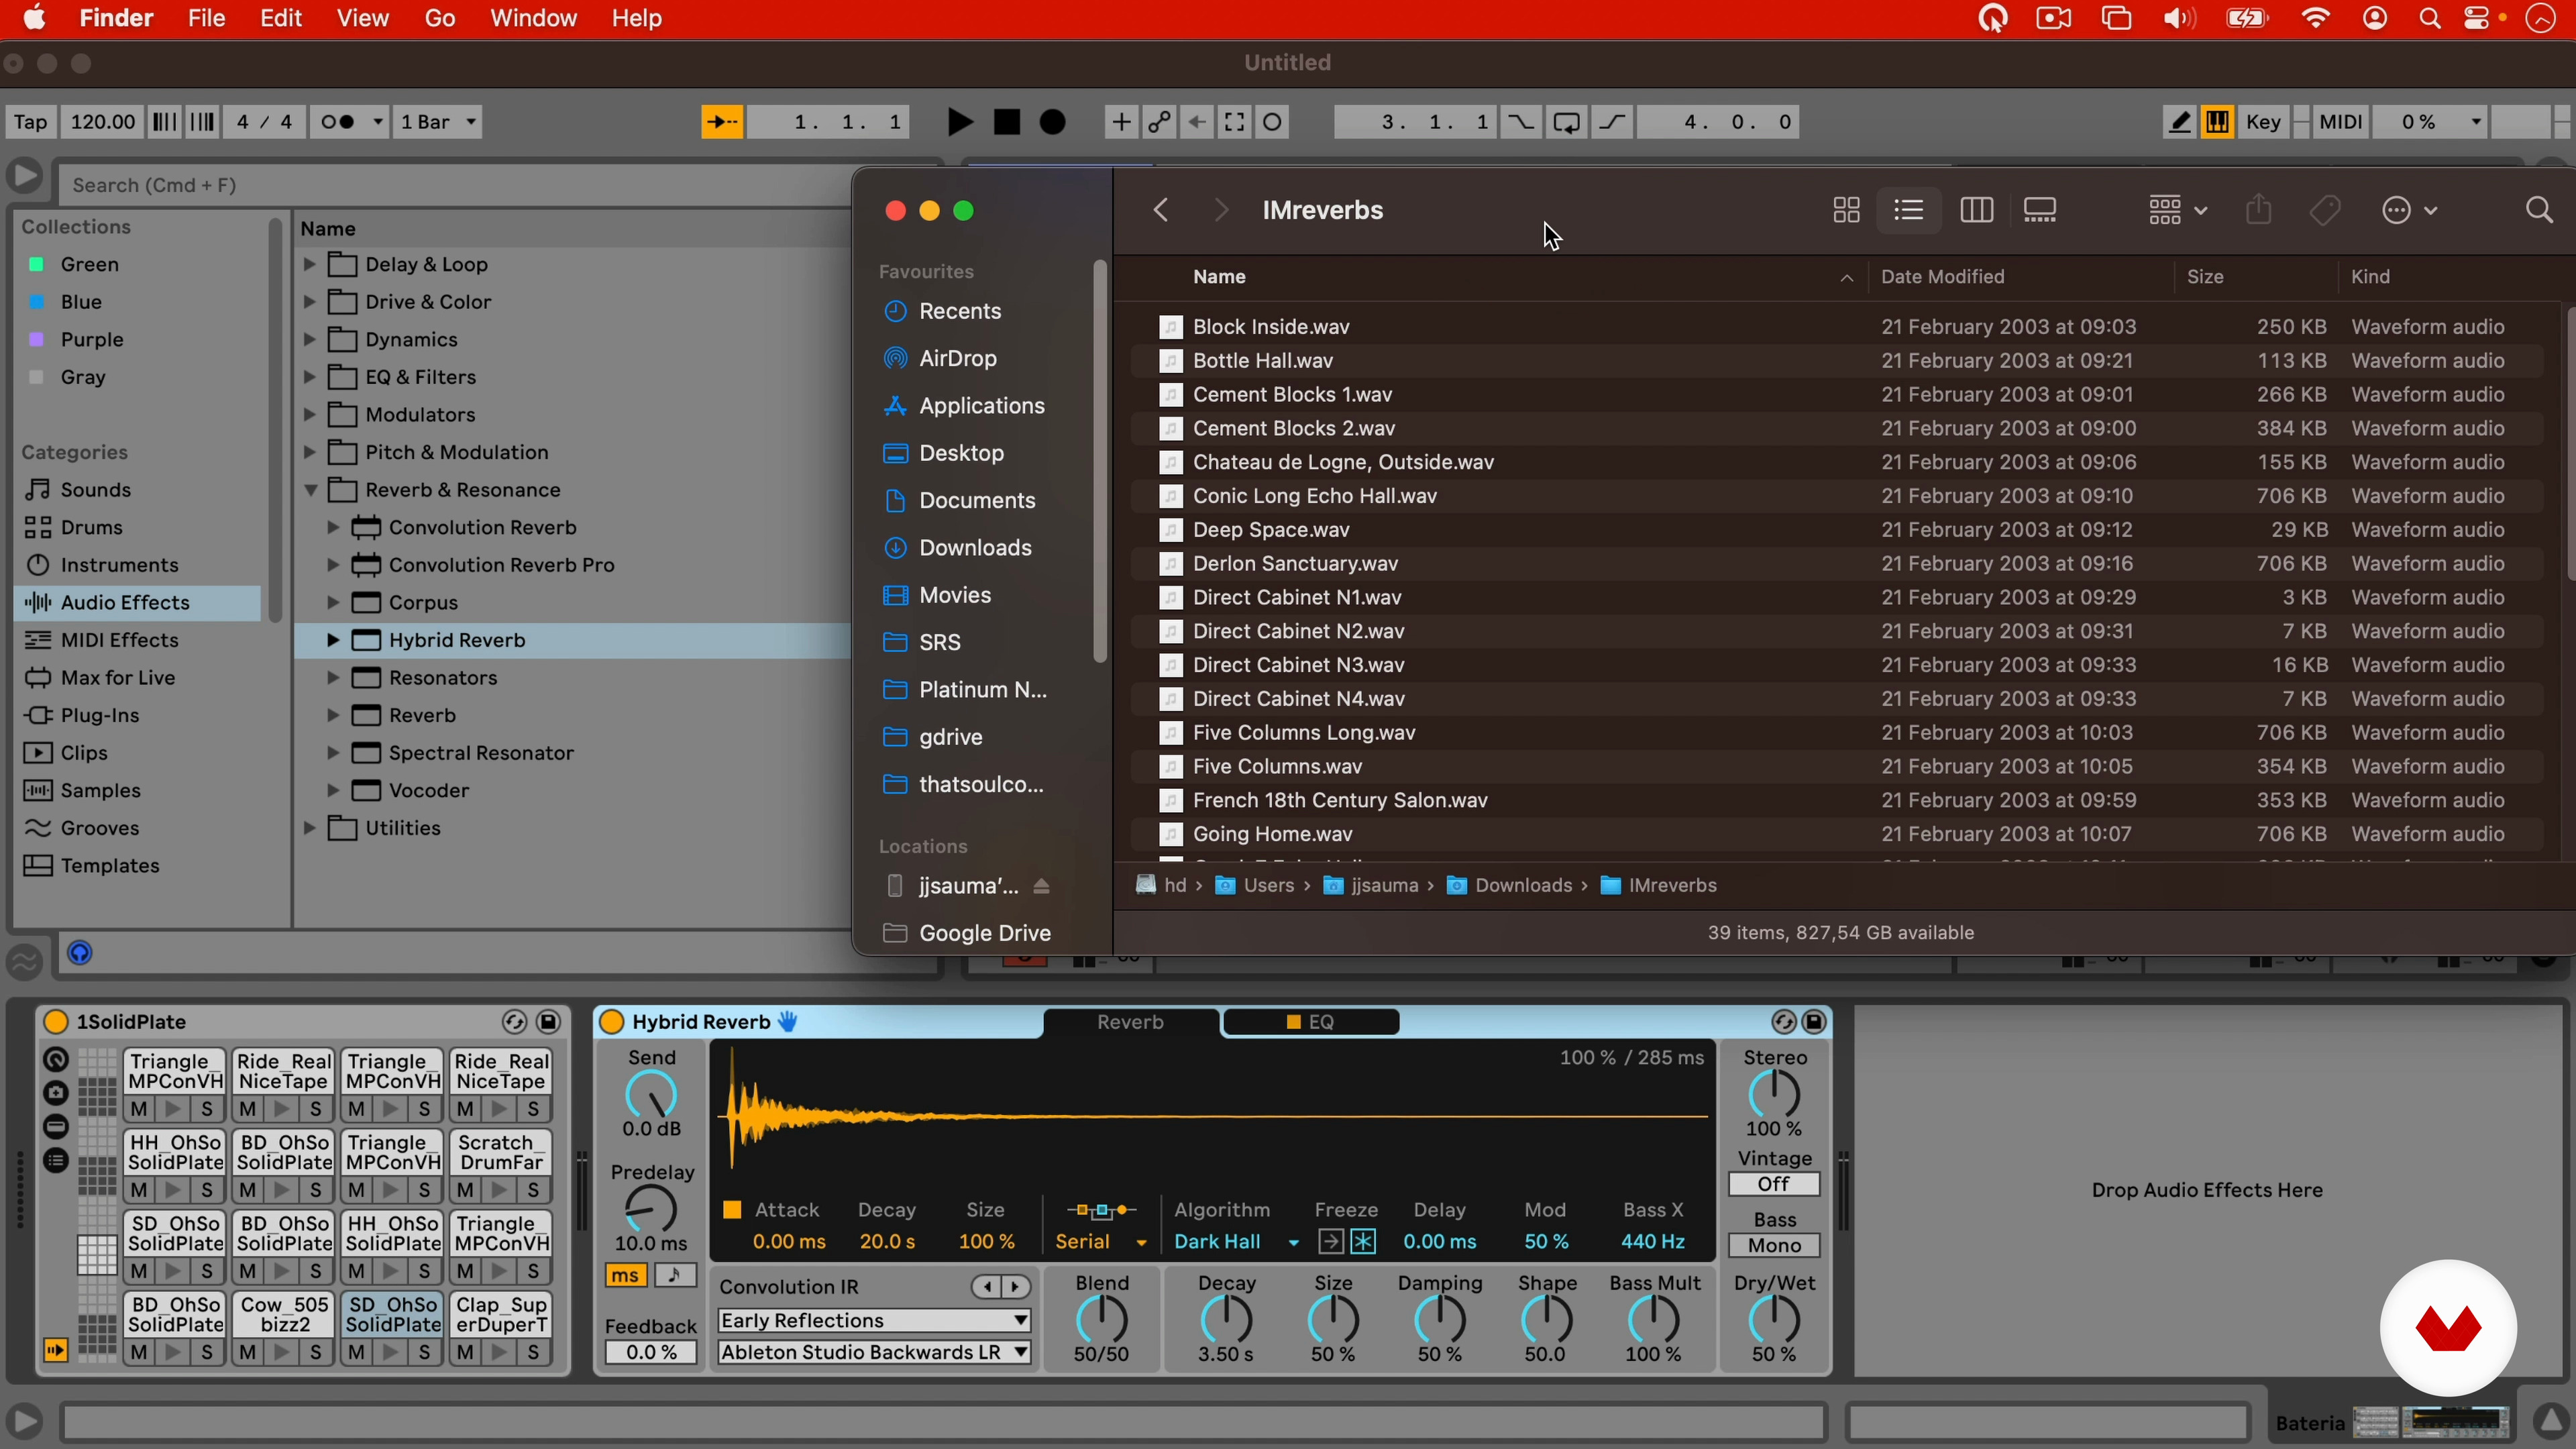Open the Early Reflections IR category dropdown
Image resolution: width=2576 pixels, height=1449 pixels.
pyautogui.click(x=874, y=1321)
